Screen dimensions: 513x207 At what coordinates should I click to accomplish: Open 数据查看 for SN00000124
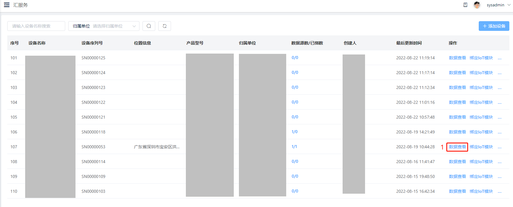click(x=457, y=73)
